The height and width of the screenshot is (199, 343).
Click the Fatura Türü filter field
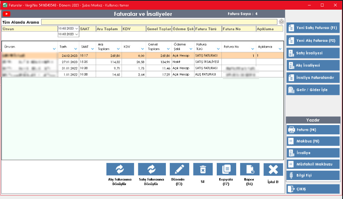tap(208, 29)
